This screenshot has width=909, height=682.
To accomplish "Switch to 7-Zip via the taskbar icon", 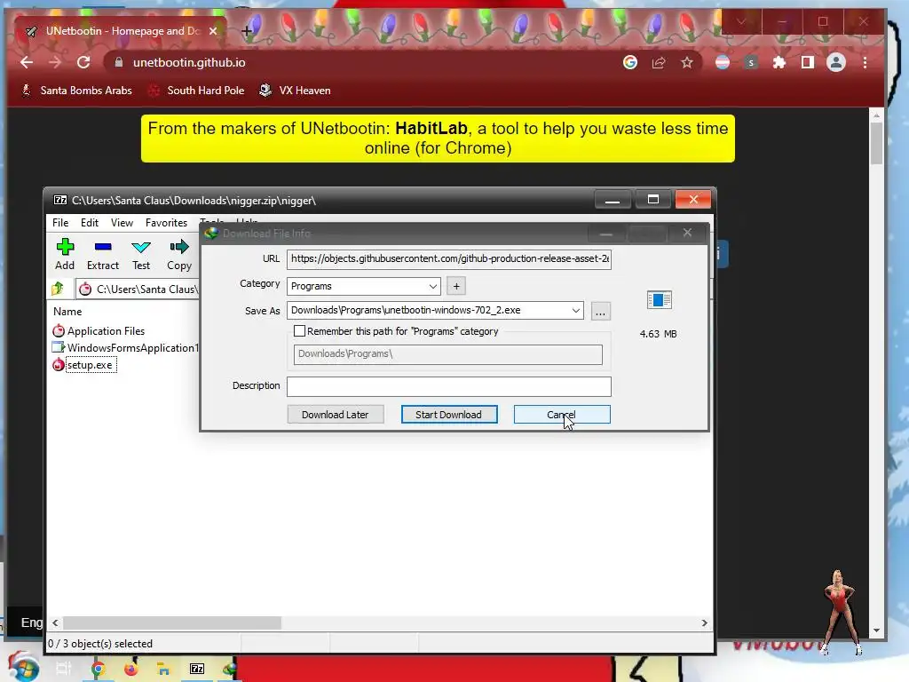I will coord(197,670).
